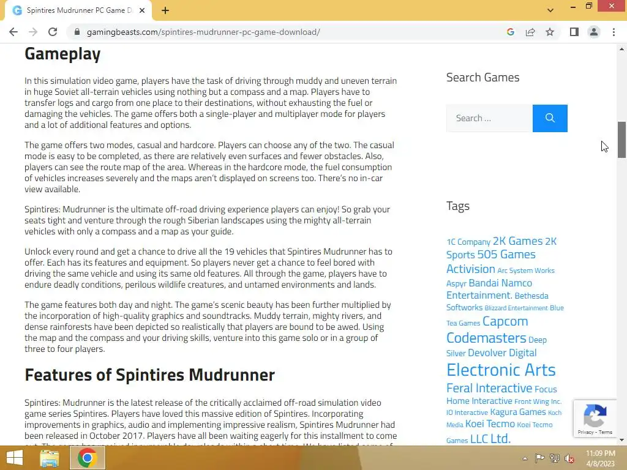Open the LLC Ltd. tag

(x=490, y=439)
